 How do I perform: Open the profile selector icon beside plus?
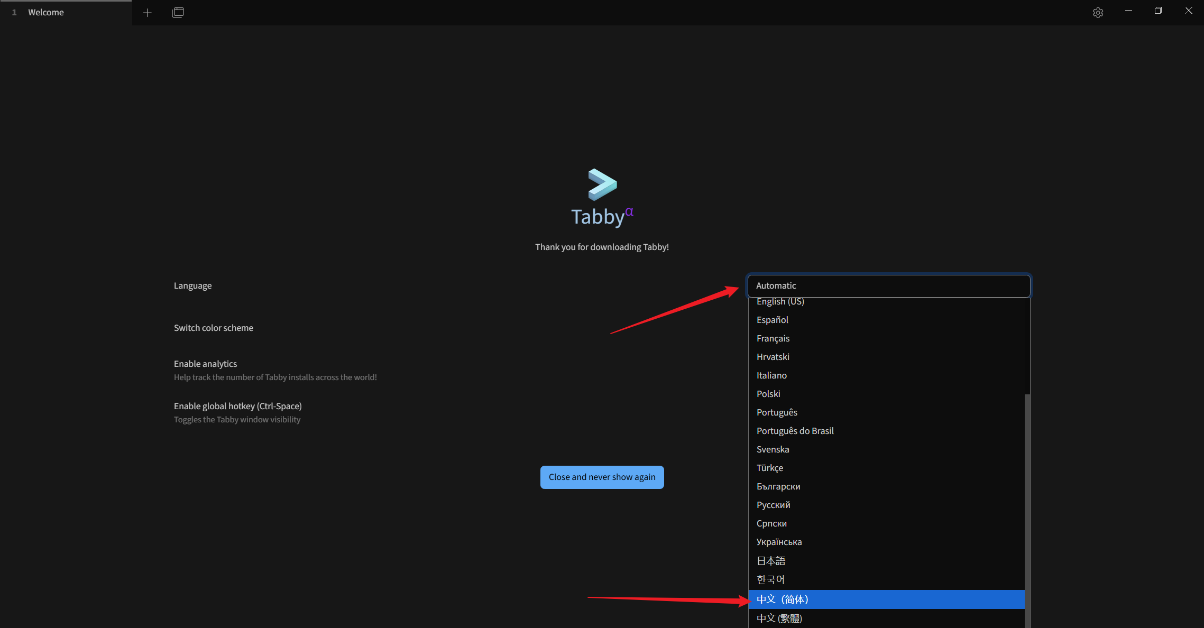[178, 12]
